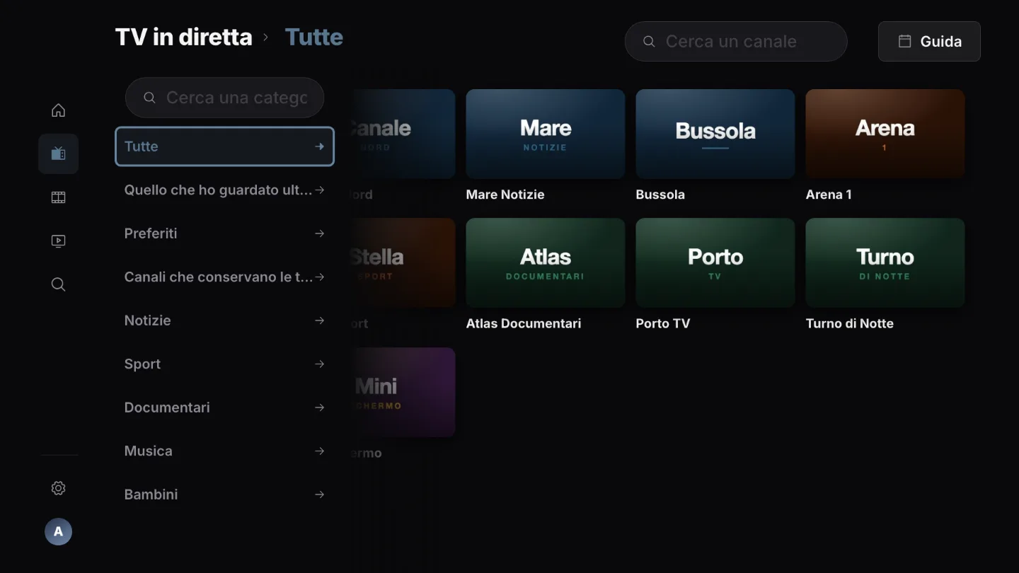1019x573 pixels.
Task: Select the live TV icon in sidebar
Action: coord(58,154)
